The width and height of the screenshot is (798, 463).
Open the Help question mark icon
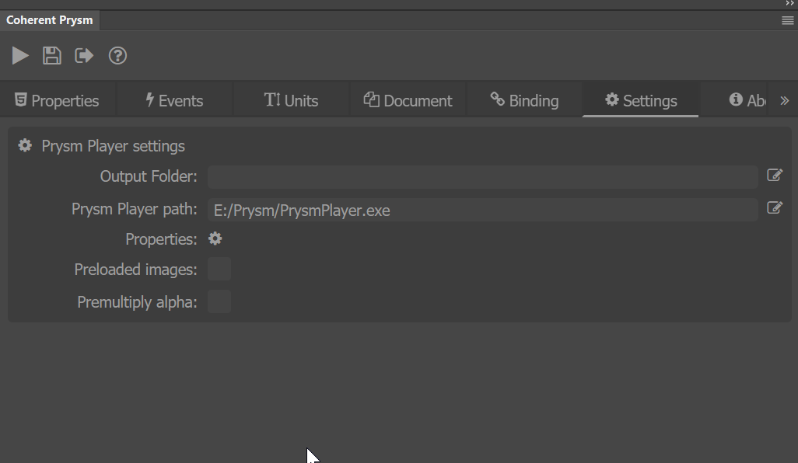pos(117,55)
